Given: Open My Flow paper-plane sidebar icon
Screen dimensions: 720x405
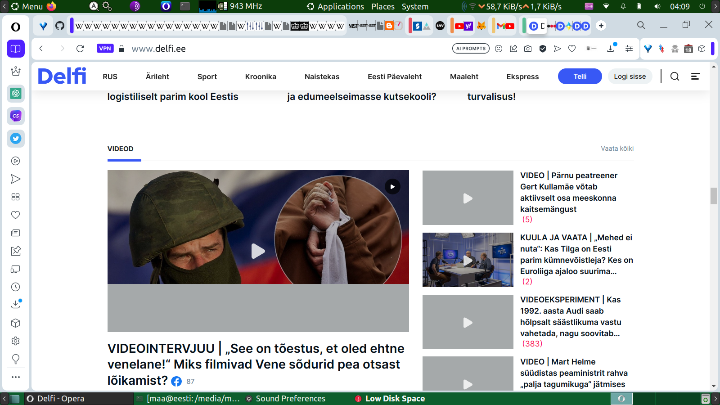Looking at the screenshot, I should click(16, 179).
